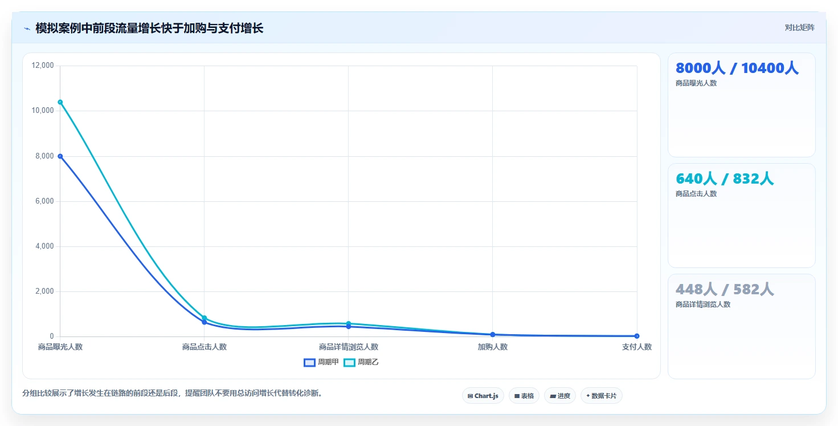Click the 8000人 / 10400人 card value
This screenshot has width=838, height=426.
coord(737,68)
